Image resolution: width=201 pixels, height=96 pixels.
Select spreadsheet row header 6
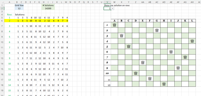tap(2, 21)
